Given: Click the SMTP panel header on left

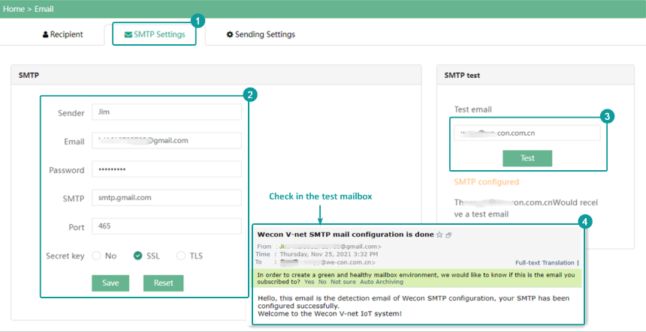Looking at the screenshot, I should click(216, 76).
